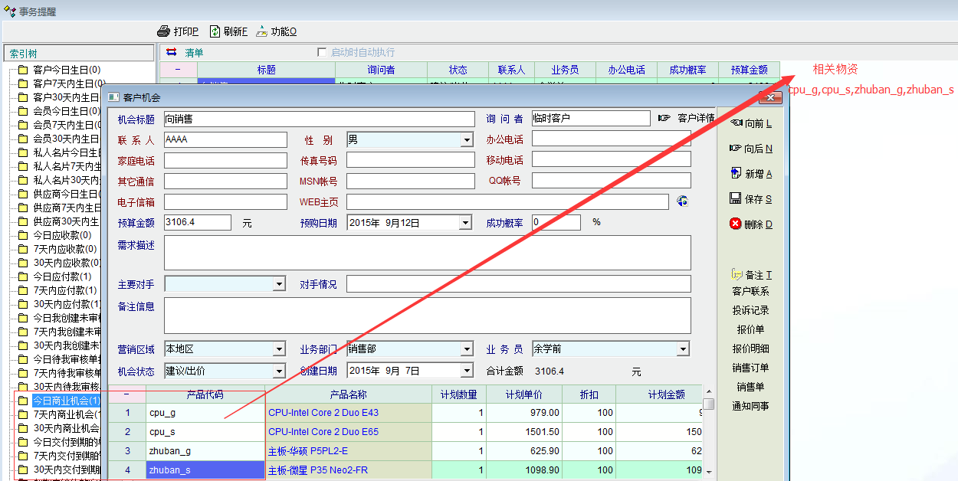958x481 pixels.
Task: Click the 新增 add record icon
Action: pyautogui.click(x=736, y=174)
